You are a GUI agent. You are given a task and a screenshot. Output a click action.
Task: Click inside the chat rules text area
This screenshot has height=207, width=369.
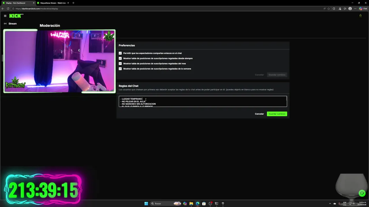203,101
